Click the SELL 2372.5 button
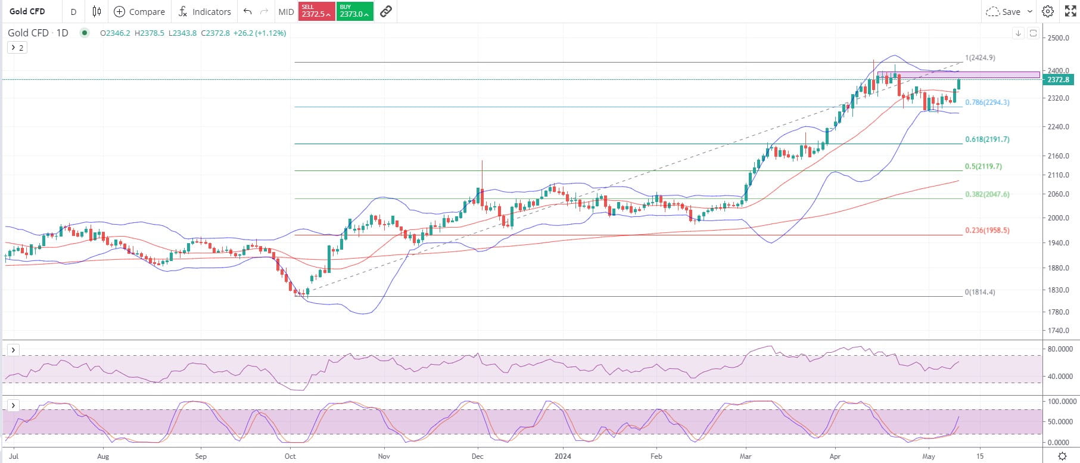Image resolution: width=1080 pixels, height=463 pixels. point(317,11)
